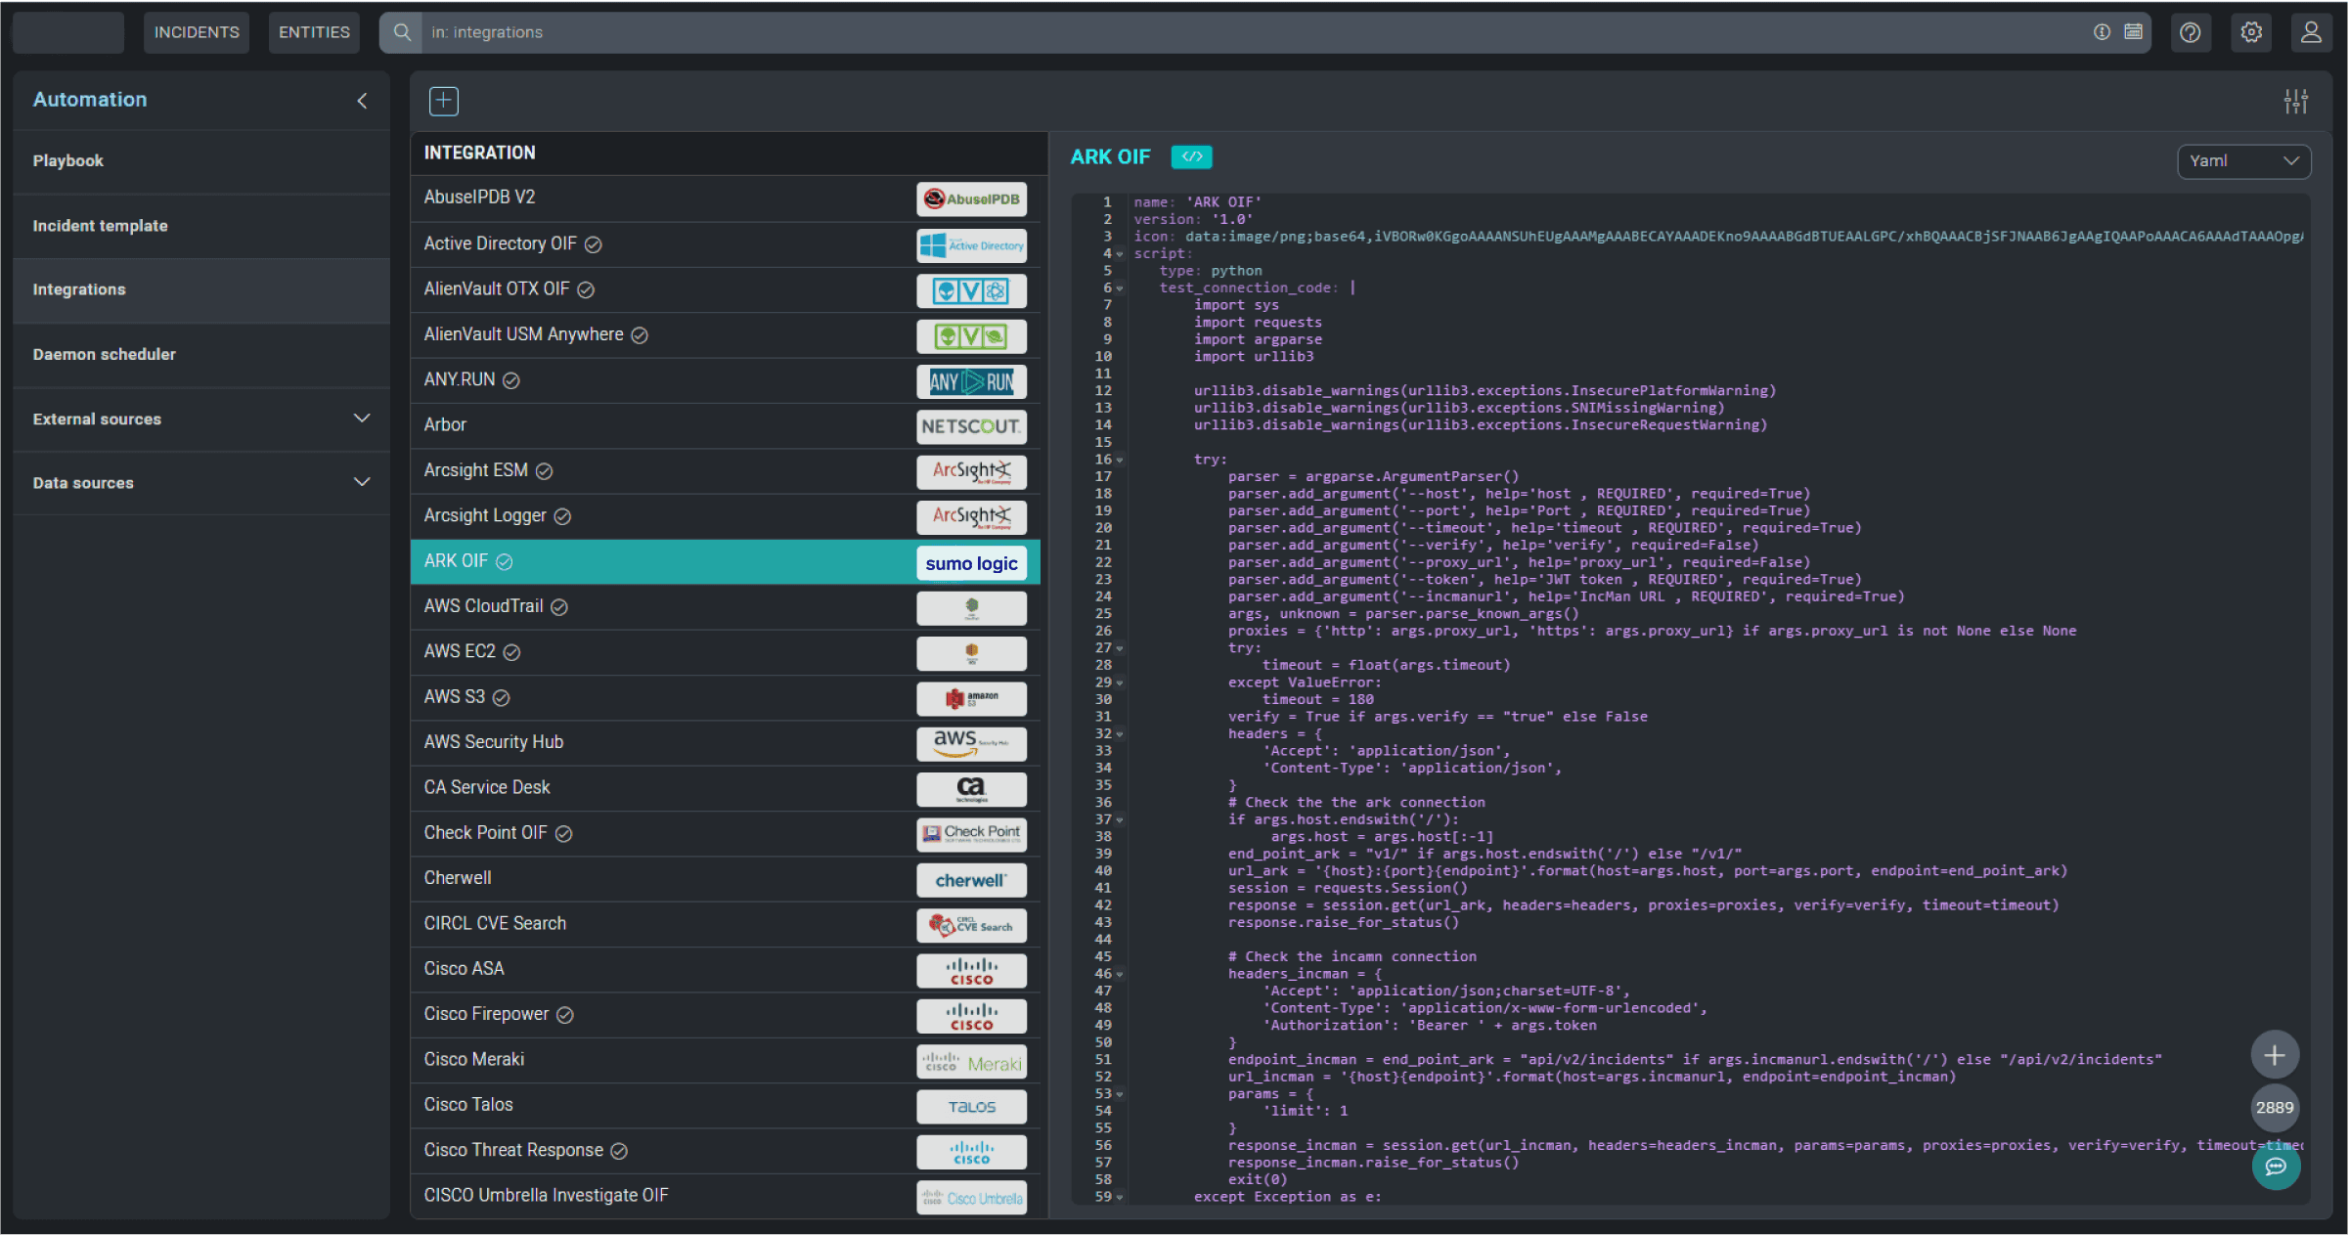This screenshot has height=1235, width=2349.
Task: Click the round plus floating button
Action: tap(2275, 1055)
